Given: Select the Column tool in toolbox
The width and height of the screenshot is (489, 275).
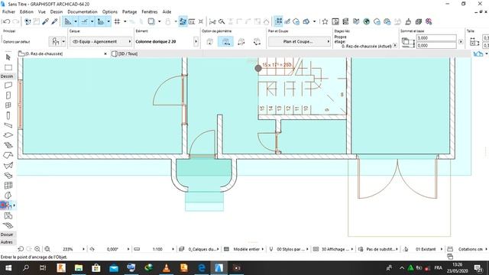Looking at the screenshot, I should click(8, 115).
